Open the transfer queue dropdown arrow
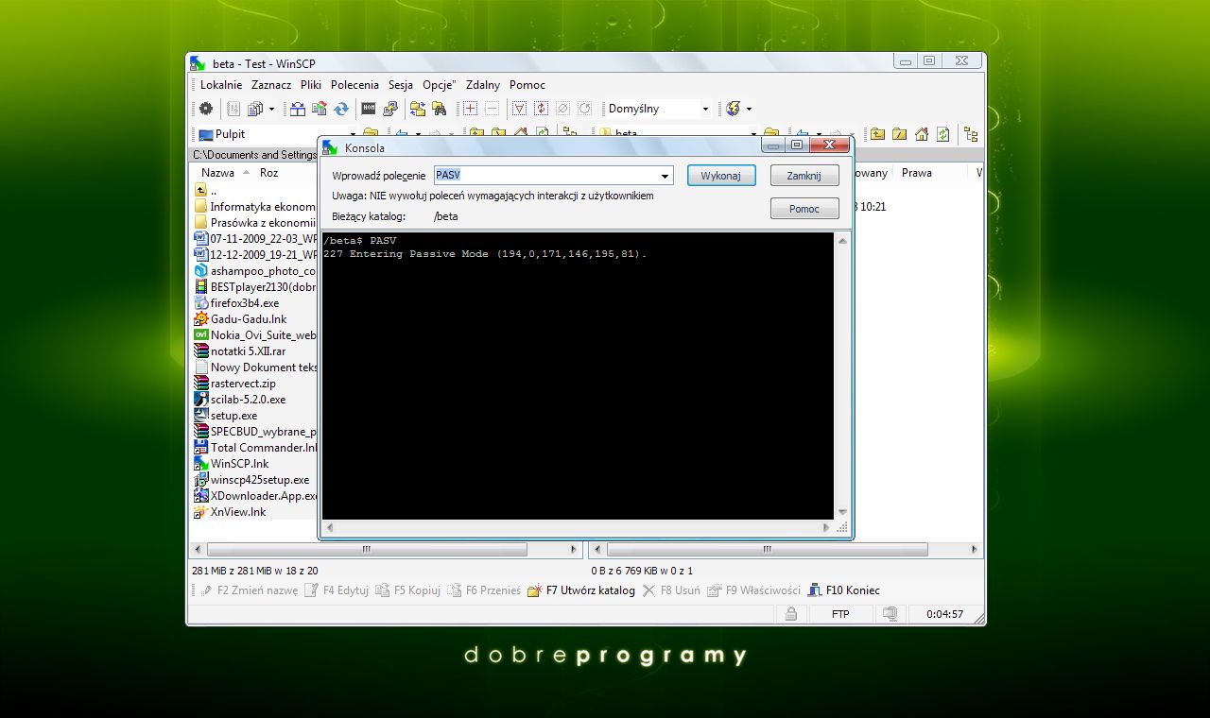Screen dimensions: 1210x718 point(271,109)
